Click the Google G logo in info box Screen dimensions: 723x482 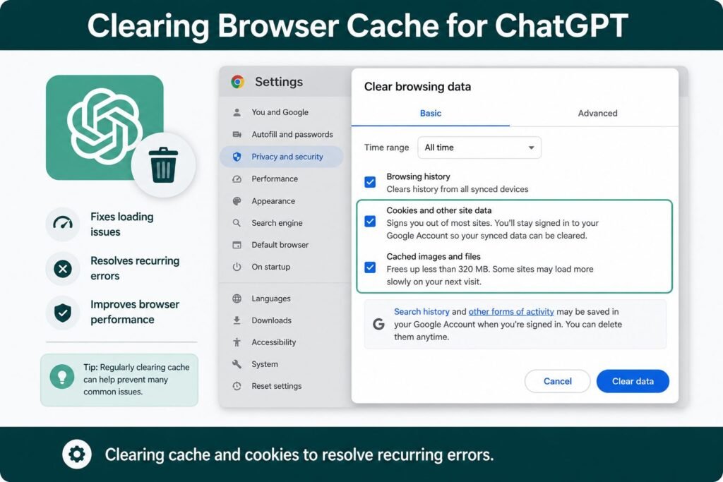[378, 324]
